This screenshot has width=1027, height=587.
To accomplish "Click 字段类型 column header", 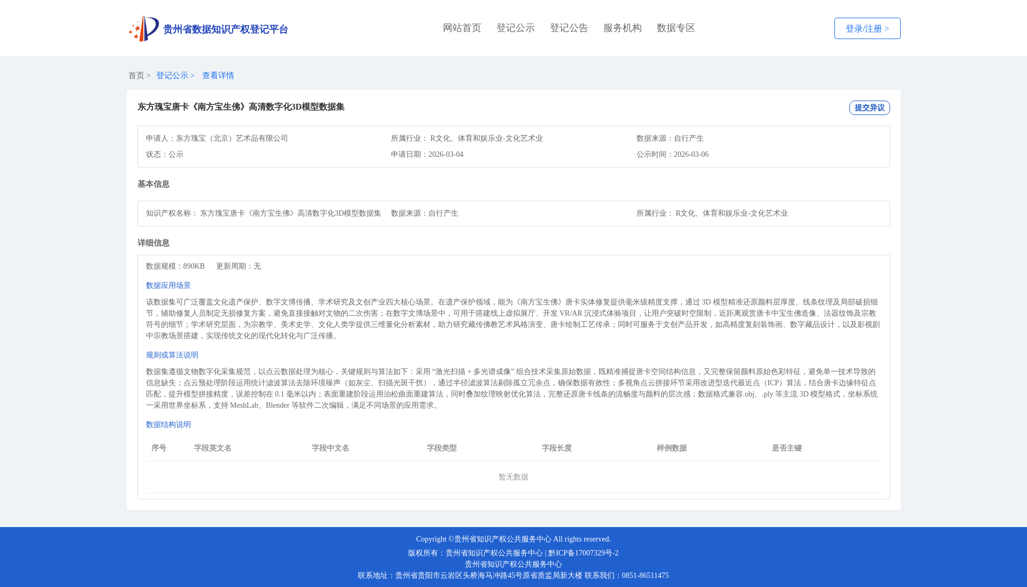I will tap(442, 448).
